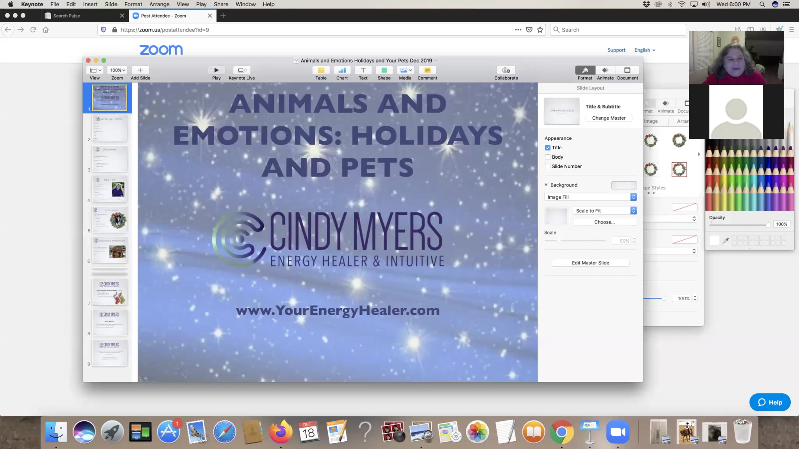Enable the Body checkbox
This screenshot has height=449, width=799.
coord(548,157)
